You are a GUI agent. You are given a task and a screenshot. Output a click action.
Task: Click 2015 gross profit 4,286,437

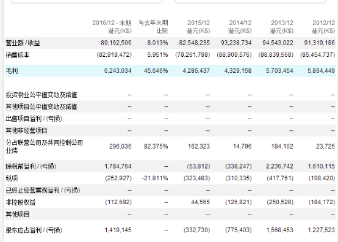click(x=196, y=71)
